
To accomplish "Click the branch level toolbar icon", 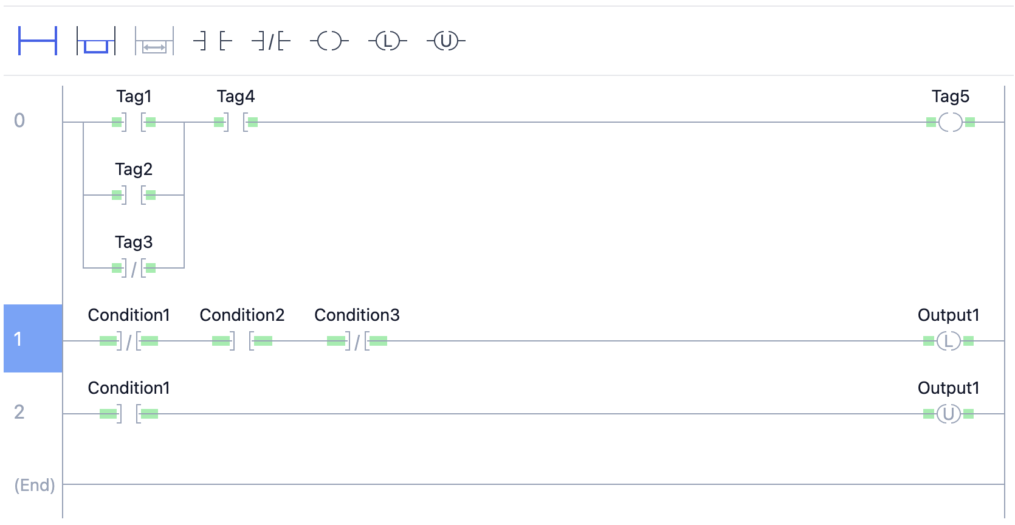I will coord(154,41).
